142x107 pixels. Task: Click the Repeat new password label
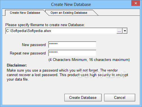pos(28,53)
